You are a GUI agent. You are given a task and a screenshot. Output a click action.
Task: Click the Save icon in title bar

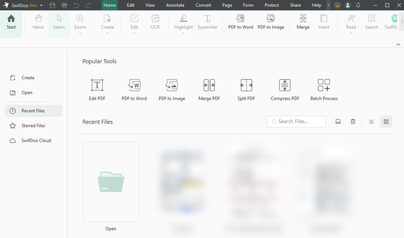tap(52, 5)
